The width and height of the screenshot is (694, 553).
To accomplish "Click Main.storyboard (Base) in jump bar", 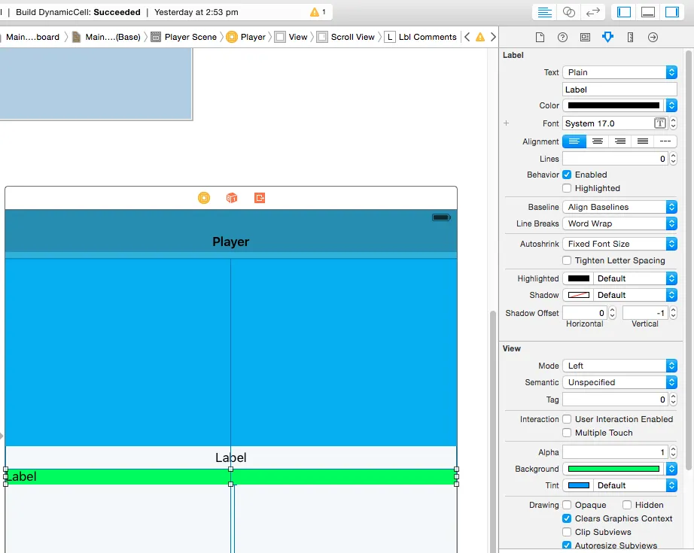I will click(x=107, y=37).
